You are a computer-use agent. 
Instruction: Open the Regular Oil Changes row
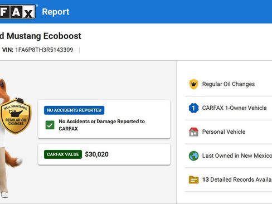click(x=229, y=84)
